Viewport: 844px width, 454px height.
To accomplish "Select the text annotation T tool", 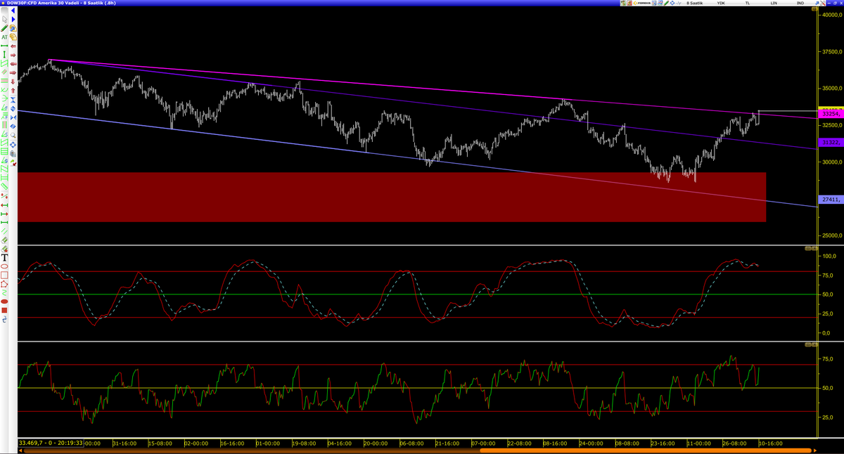I will [x=4, y=257].
